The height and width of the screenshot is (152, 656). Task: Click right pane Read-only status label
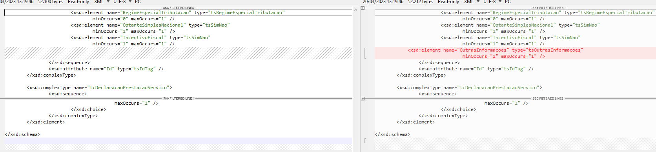[448, 2]
